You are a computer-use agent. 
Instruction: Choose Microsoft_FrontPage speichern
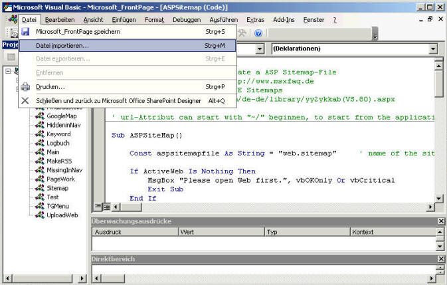point(128,32)
